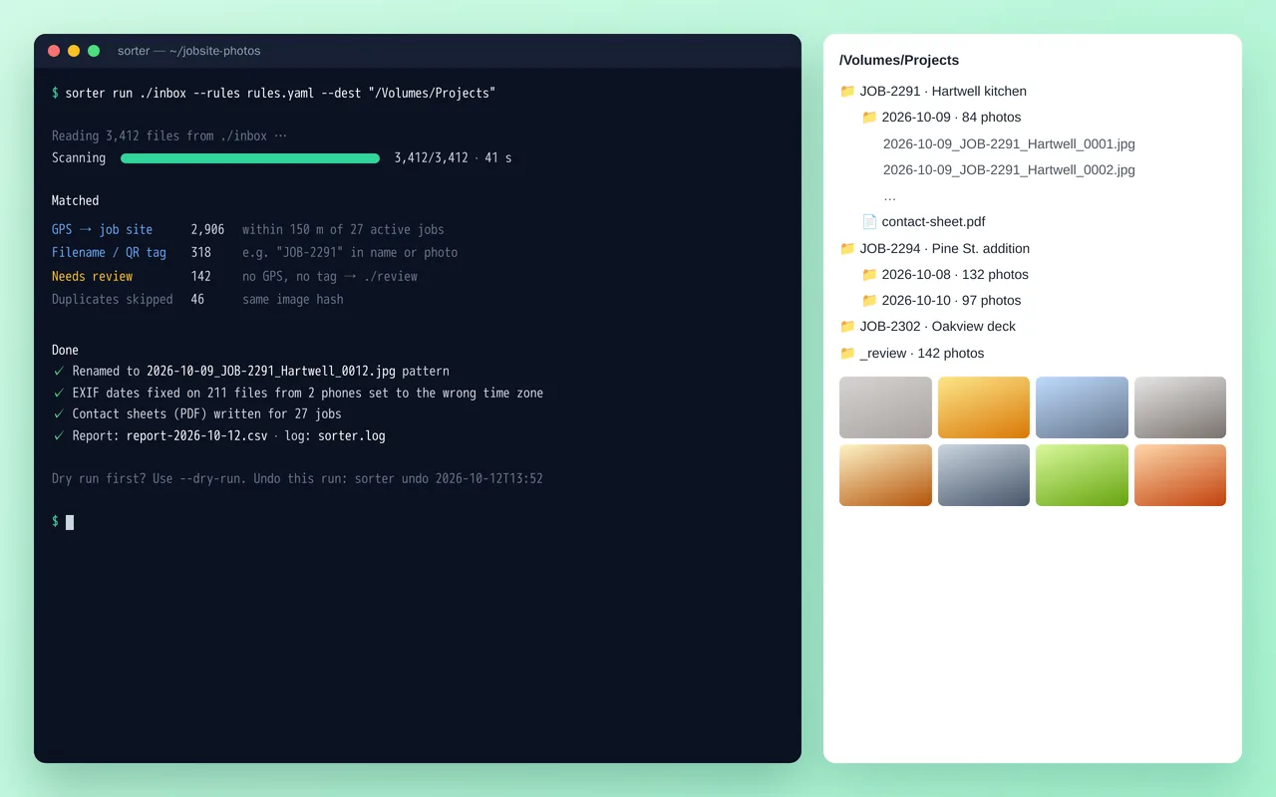Open the 2026-10-09 subfolder icon
The image size is (1276, 797).
[x=869, y=117]
